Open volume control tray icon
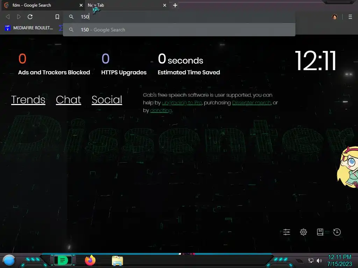The width and height of the screenshot is (358, 268). (319, 260)
